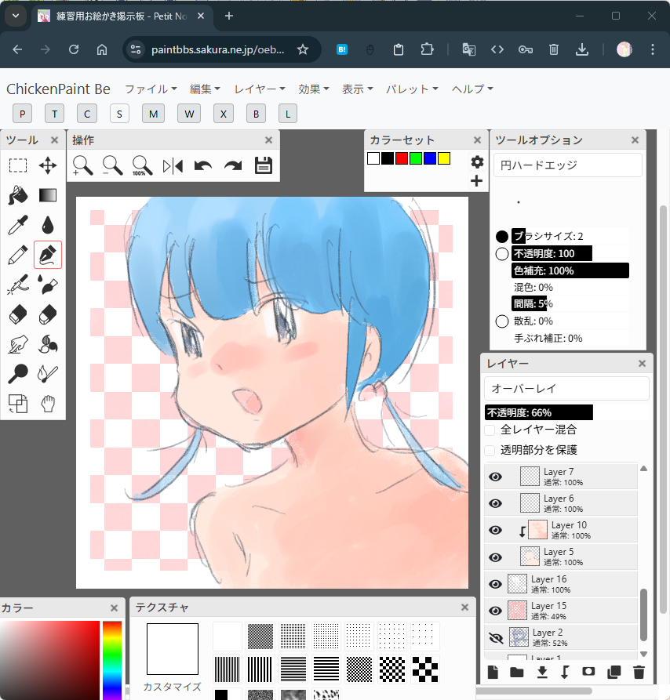670x700 pixels.
Task: Pick the red swatch in カラーセット
Action: click(x=402, y=158)
